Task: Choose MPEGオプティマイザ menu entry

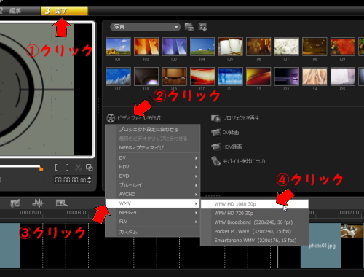Action: 153,147
